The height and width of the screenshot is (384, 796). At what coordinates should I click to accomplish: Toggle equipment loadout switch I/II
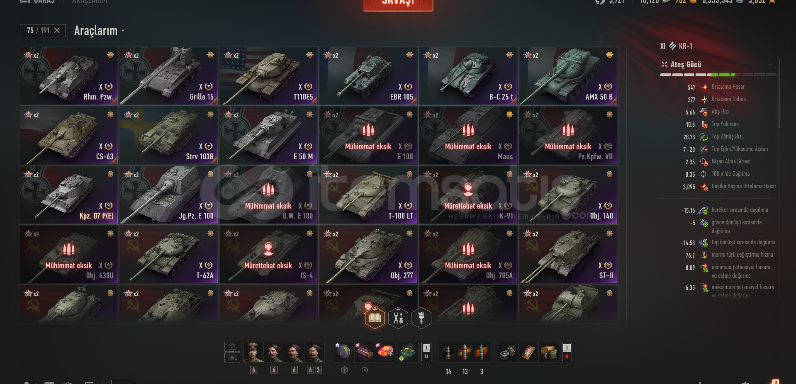coord(426,352)
